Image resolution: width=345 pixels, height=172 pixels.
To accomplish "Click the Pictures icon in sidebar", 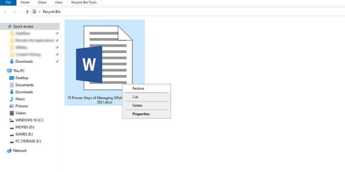I will coord(12,106).
